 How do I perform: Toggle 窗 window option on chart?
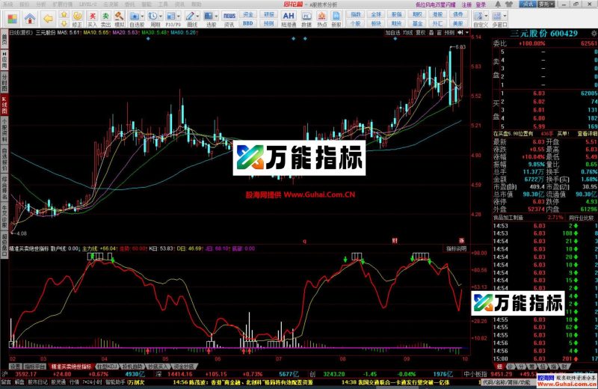point(439,33)
